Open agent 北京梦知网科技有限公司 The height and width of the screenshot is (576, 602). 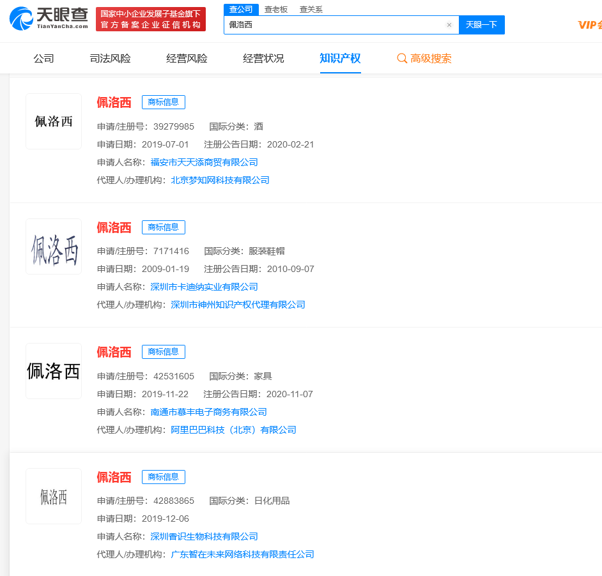(x=220, y=180)
